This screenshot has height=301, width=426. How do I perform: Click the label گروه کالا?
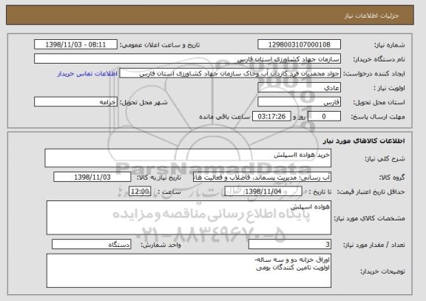click(x=392, y=177)
